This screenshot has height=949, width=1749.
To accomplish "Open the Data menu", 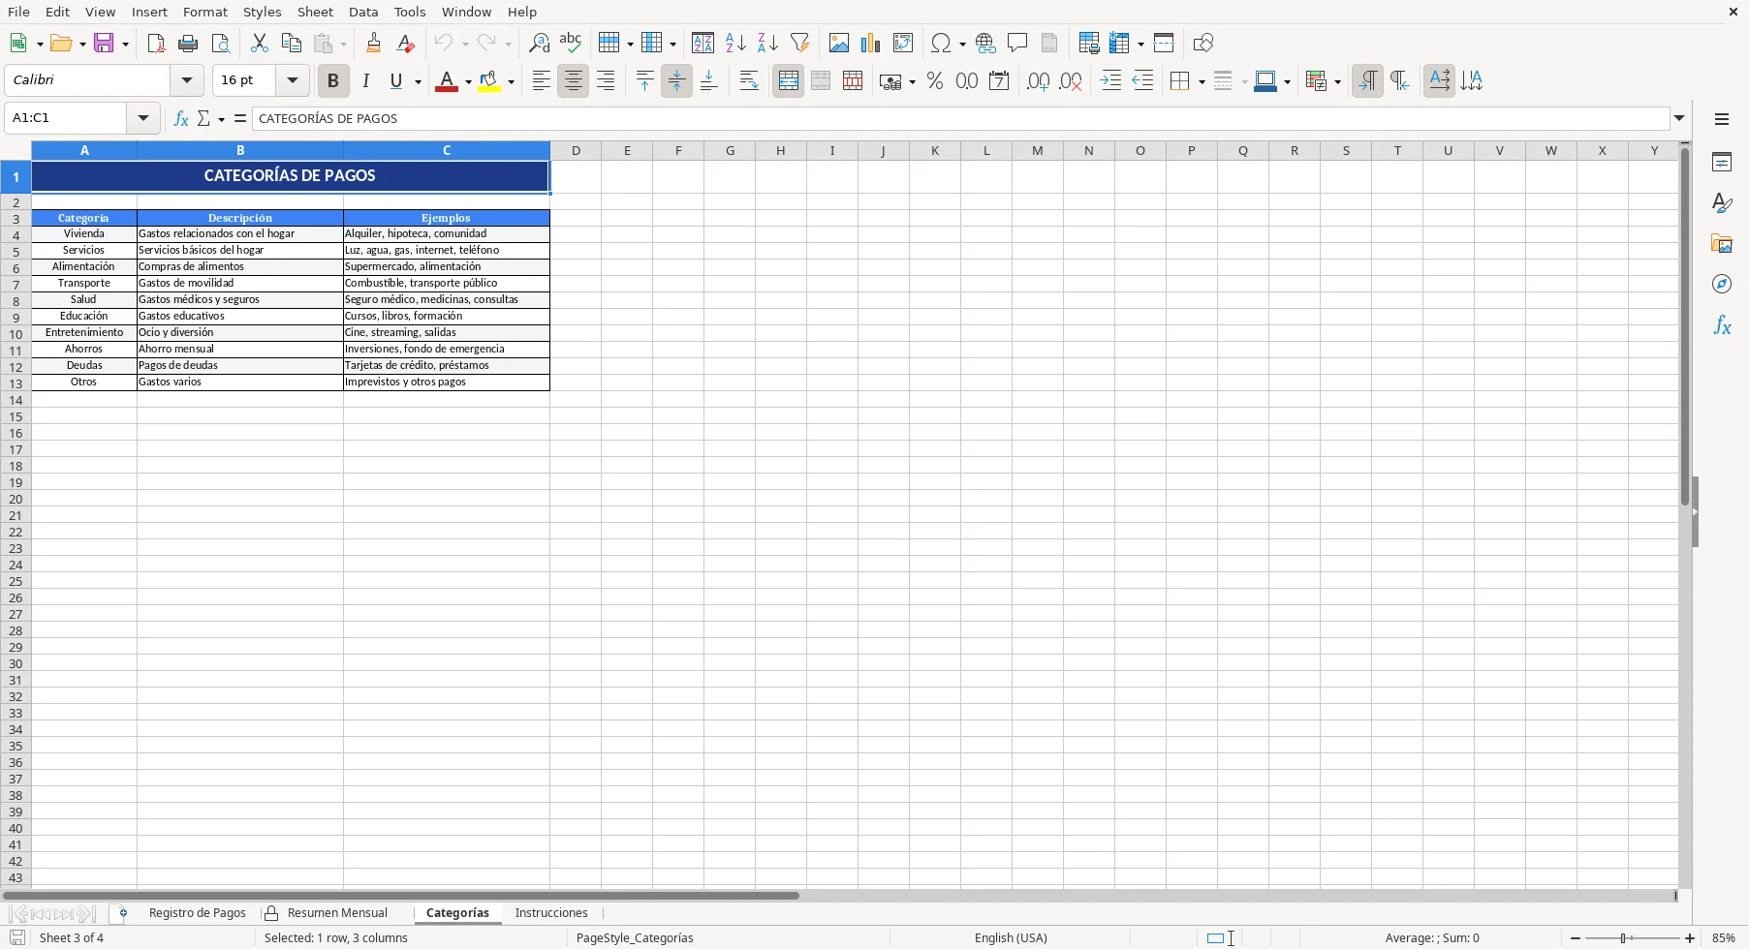I will pyautogui.click(x=363, y=12).
